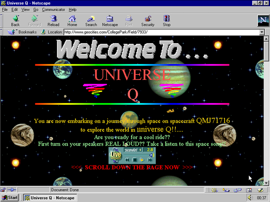Click the Back navigation button
Screen dimensions: 270x202
pyautogui.click(x=16, y=21)
